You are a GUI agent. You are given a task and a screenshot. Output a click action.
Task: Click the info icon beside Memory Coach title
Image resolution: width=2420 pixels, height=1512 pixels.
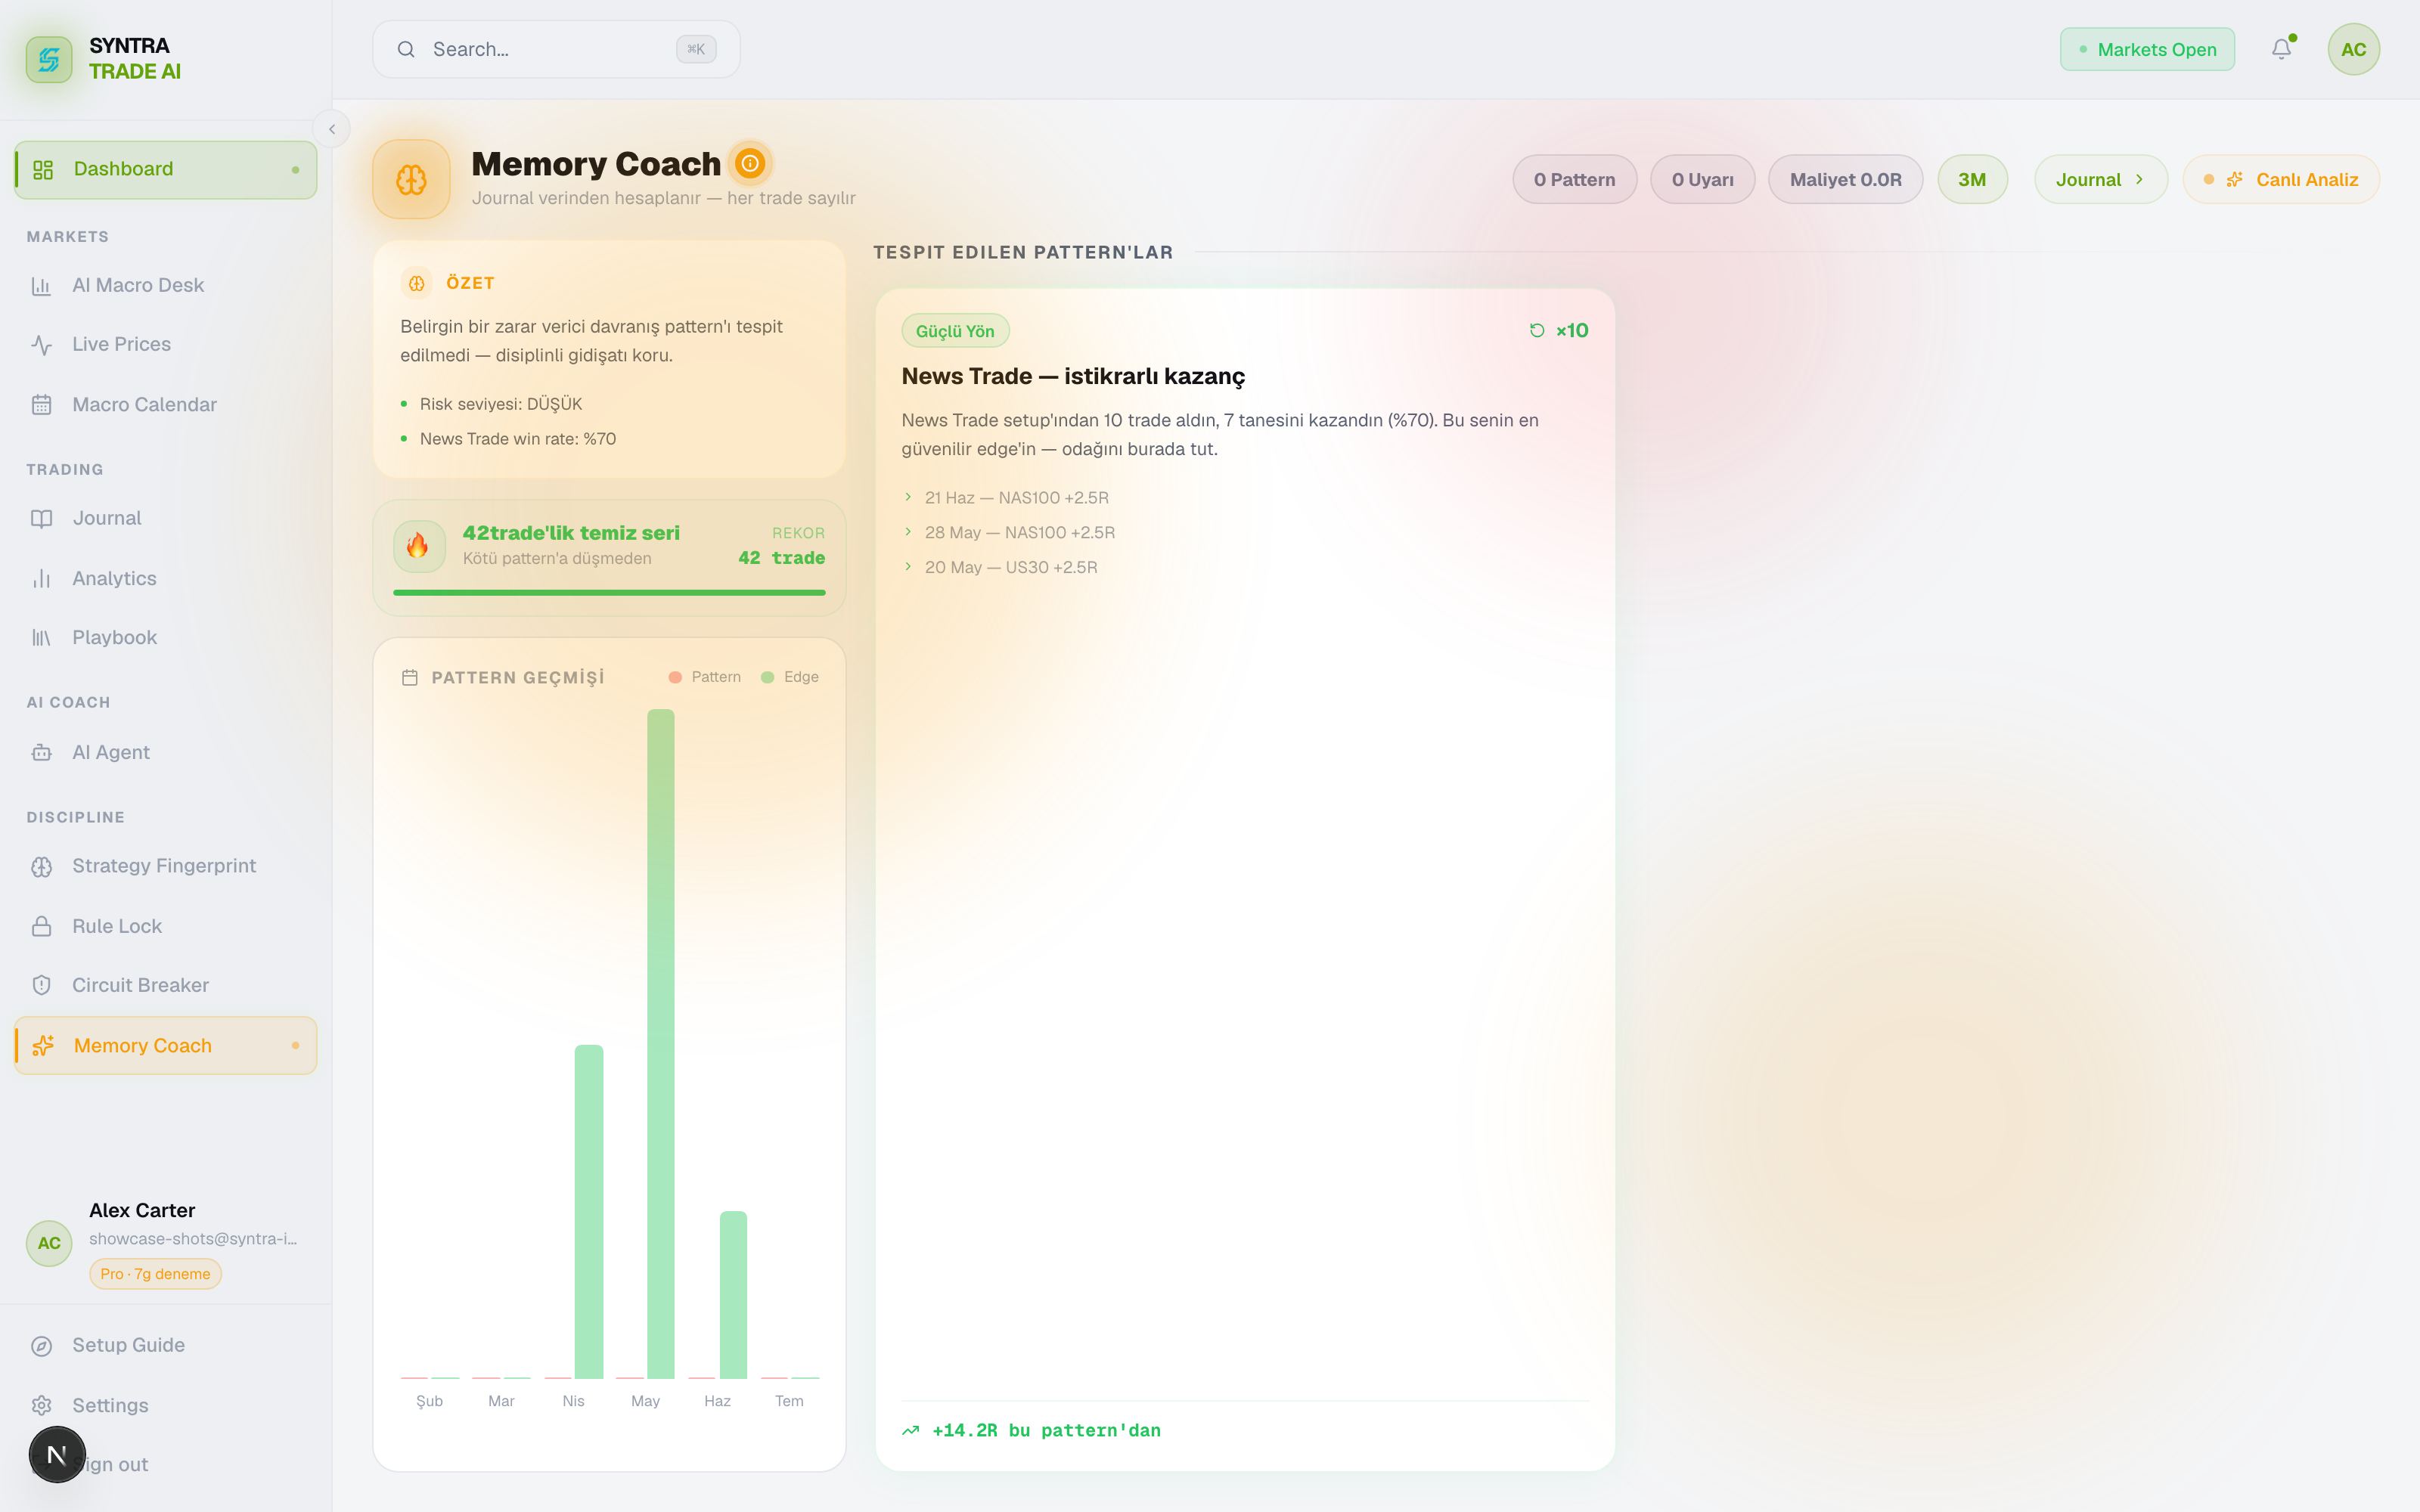750,163
